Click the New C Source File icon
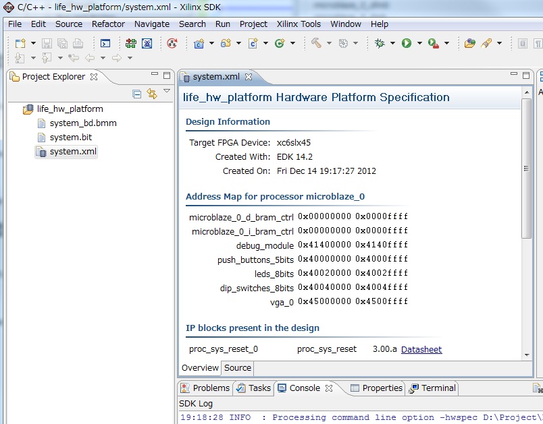Viewport: 543px width, 424px height. (x=253, y=43)
